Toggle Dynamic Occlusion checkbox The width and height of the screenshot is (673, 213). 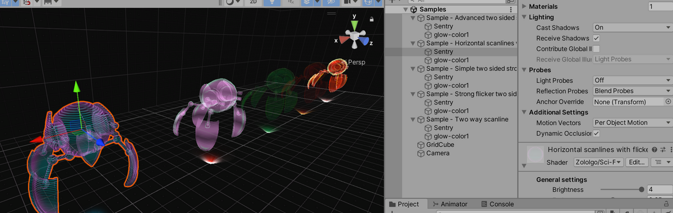(597, 133)
